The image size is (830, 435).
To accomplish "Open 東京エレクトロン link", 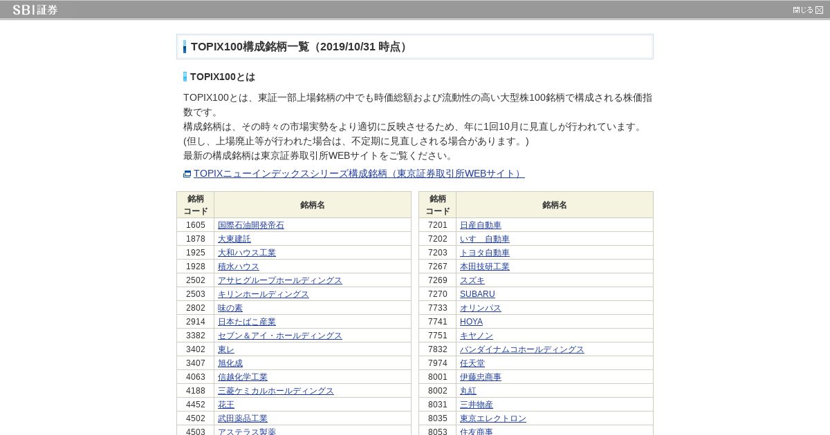I will 493,418.
